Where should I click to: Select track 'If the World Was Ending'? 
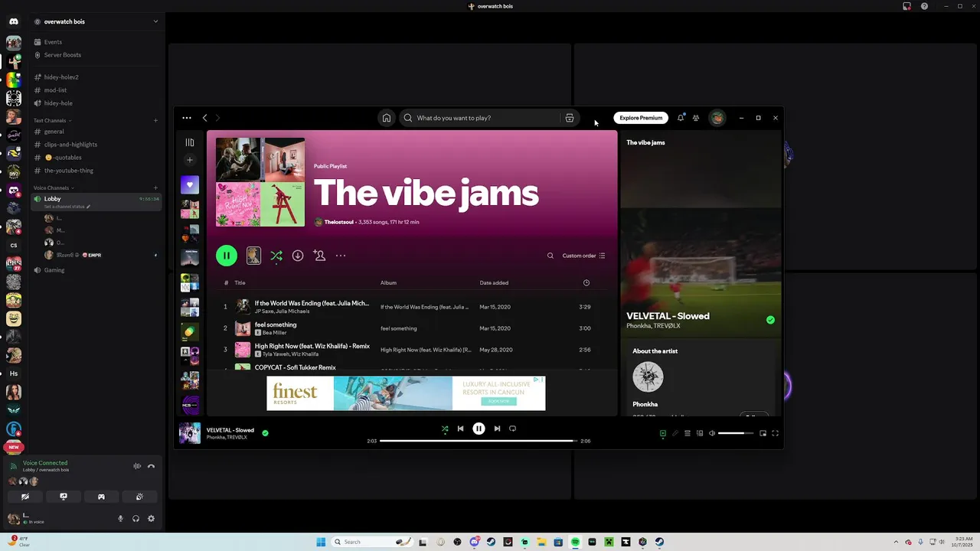pos(412,307)
